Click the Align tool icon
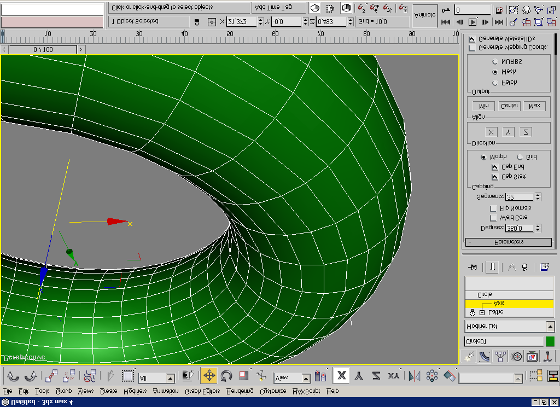The width and height of the screenshot is (560, 407). click(450, 376)
